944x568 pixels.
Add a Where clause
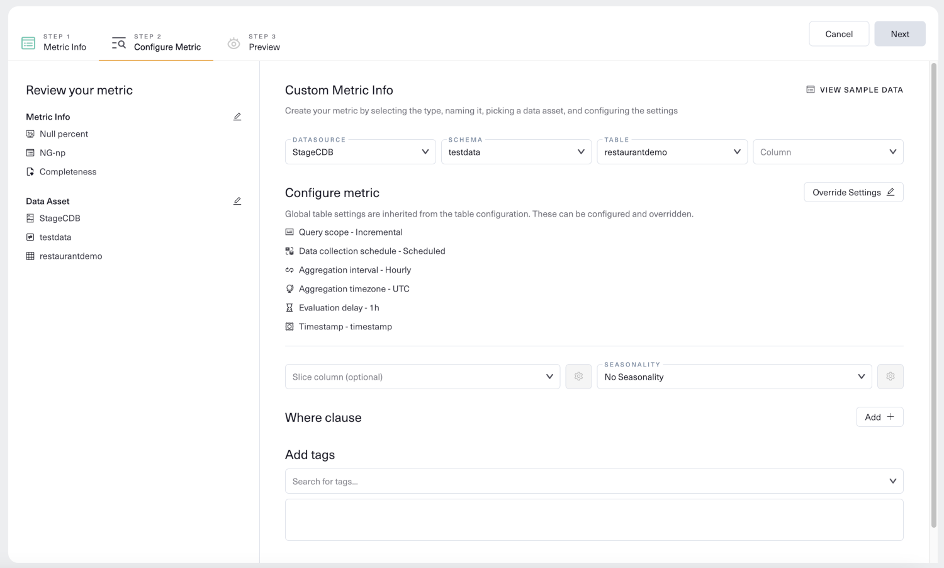point(879,417)
